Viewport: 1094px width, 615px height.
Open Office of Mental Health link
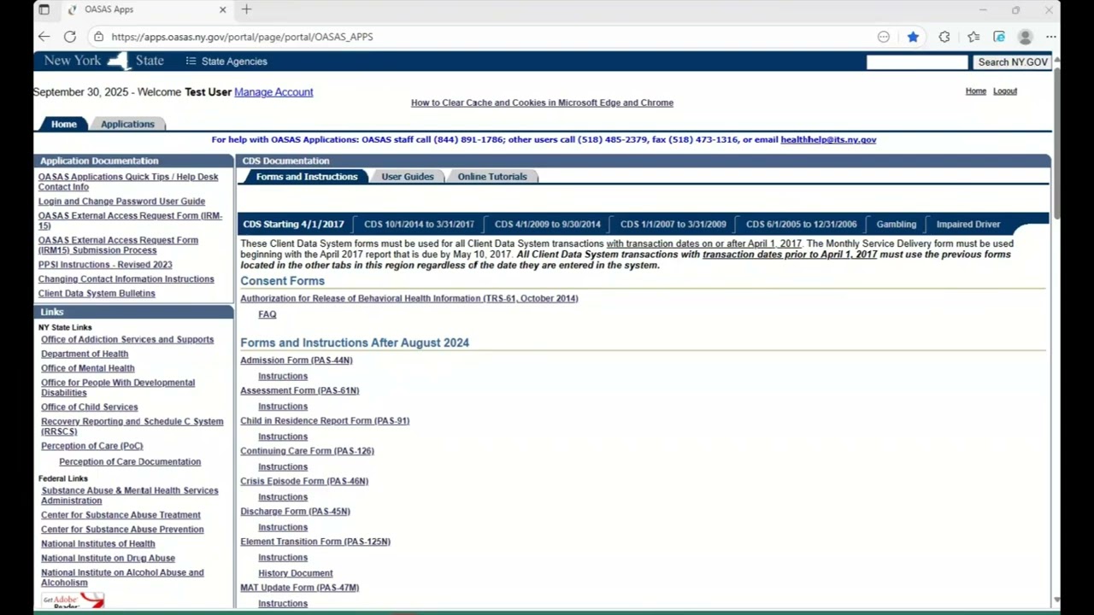[x=87, y=368]
